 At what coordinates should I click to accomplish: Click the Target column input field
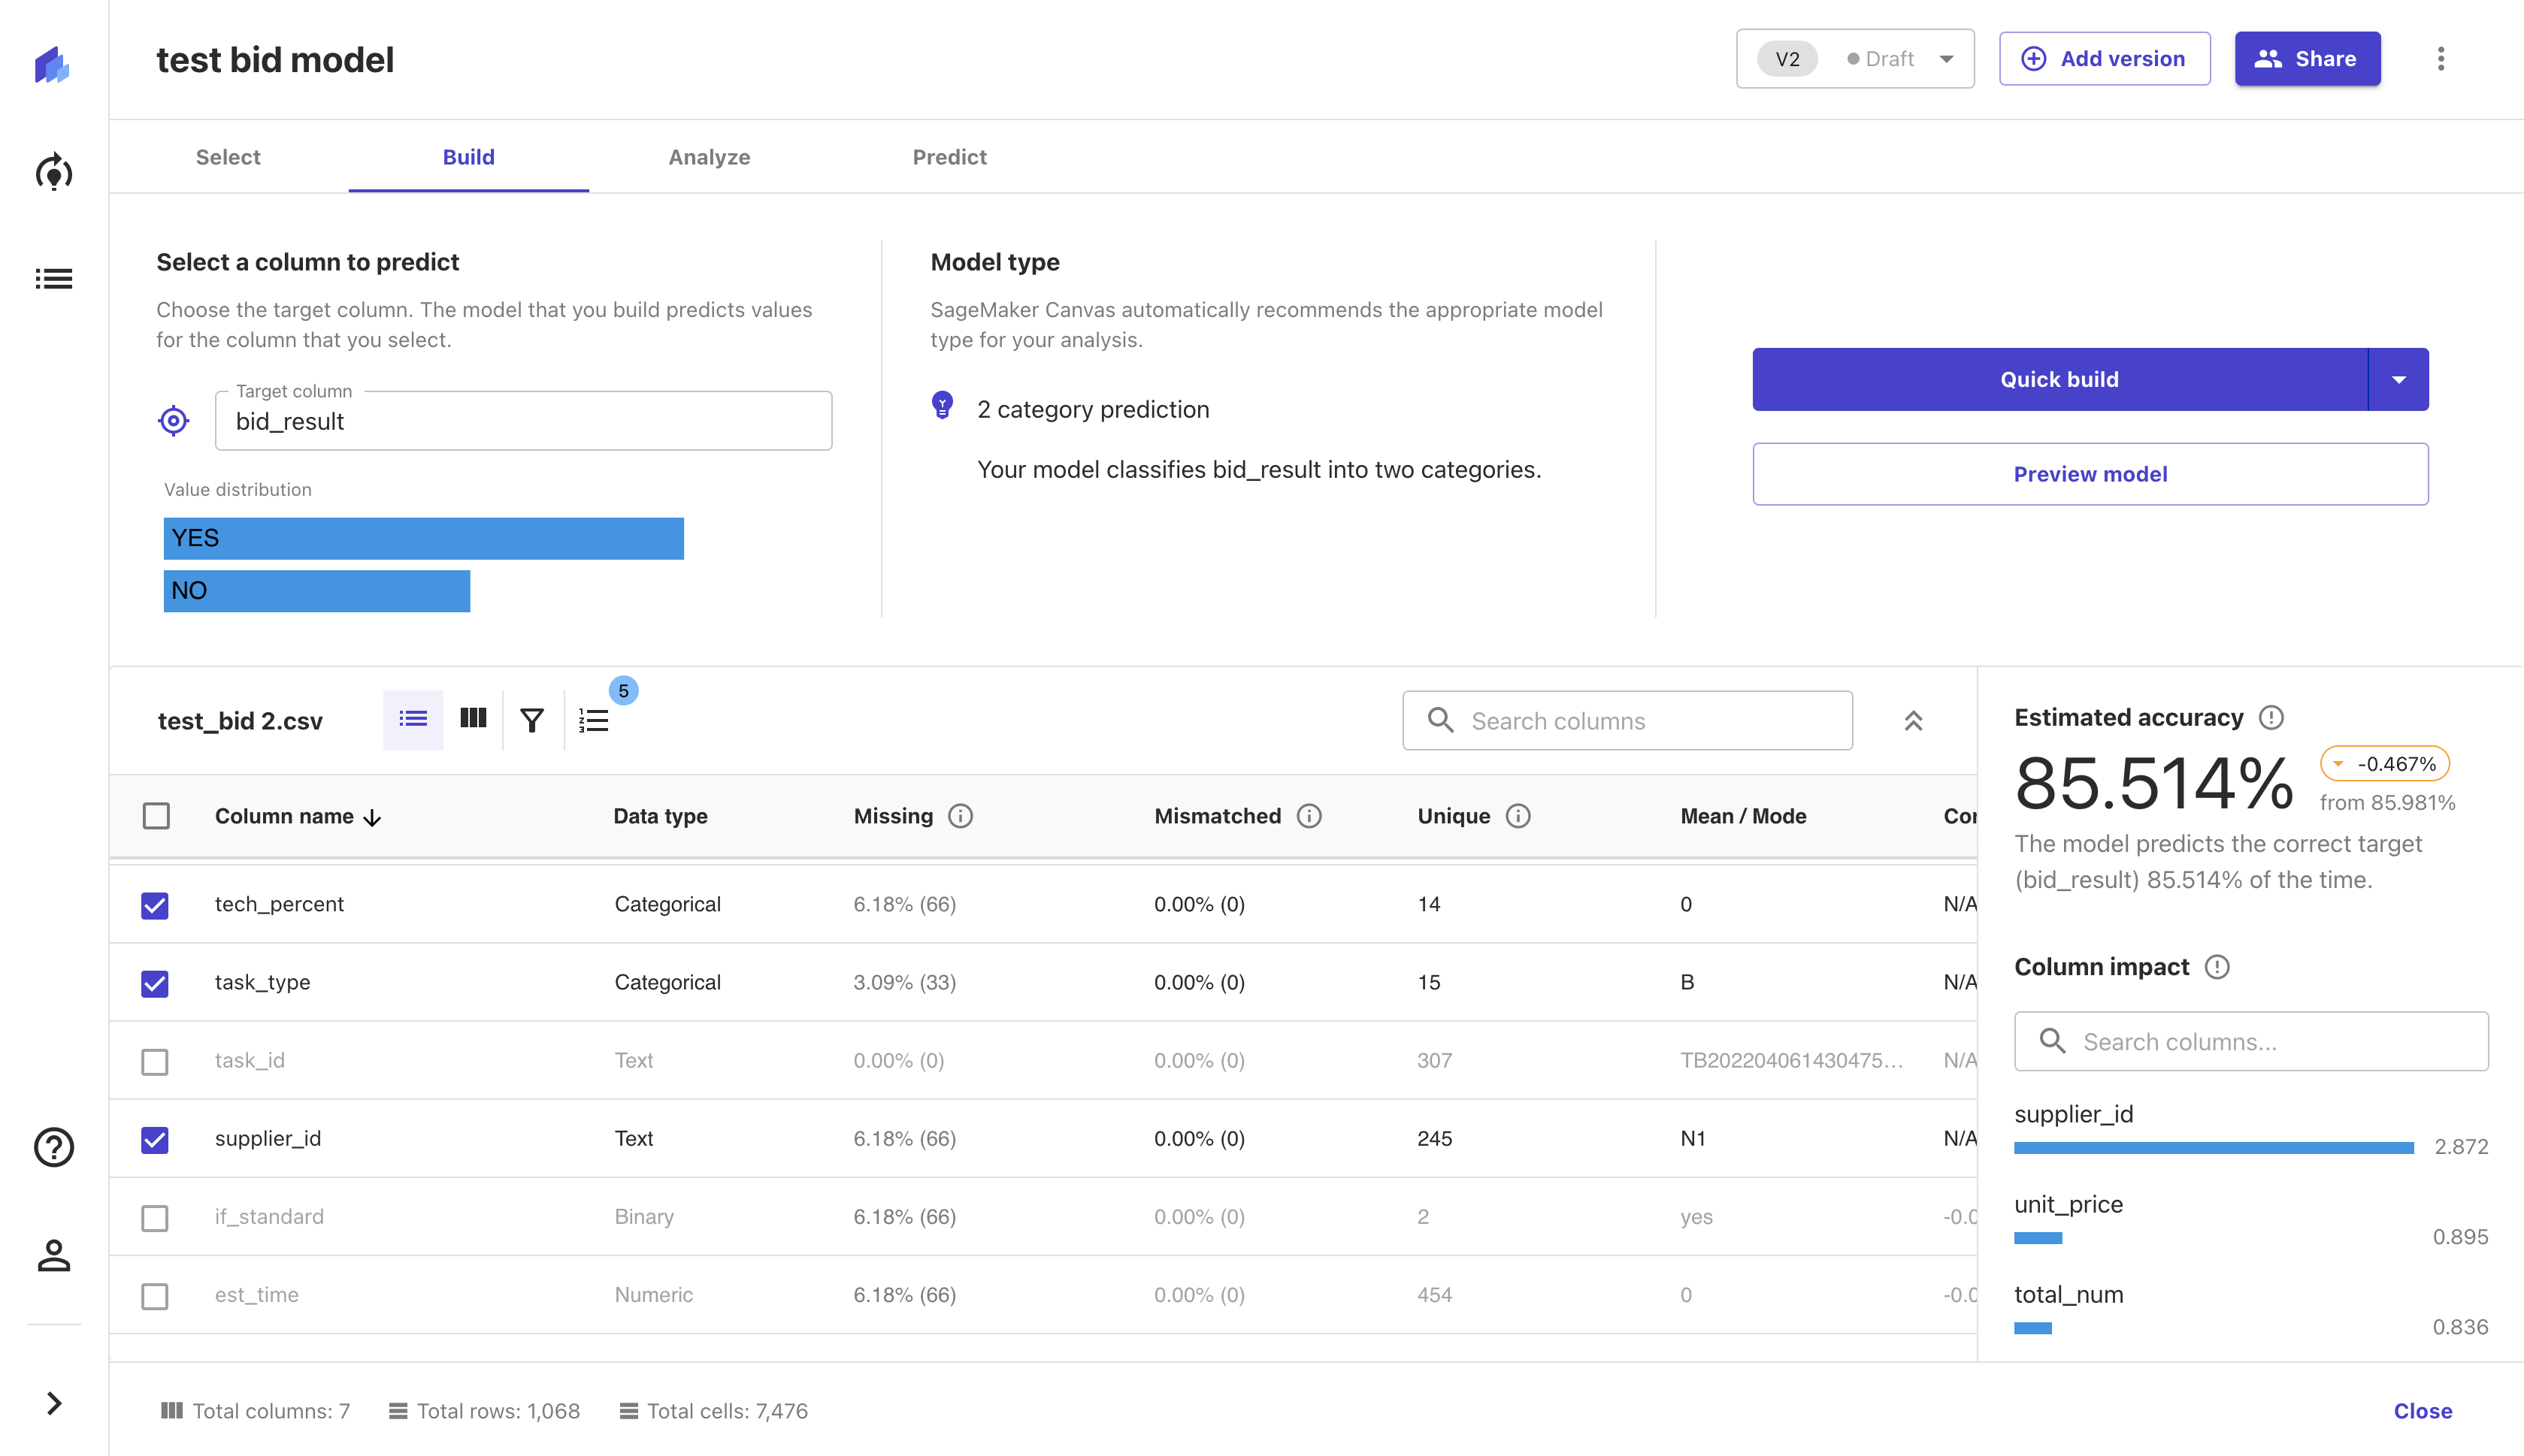coord(523,422)
